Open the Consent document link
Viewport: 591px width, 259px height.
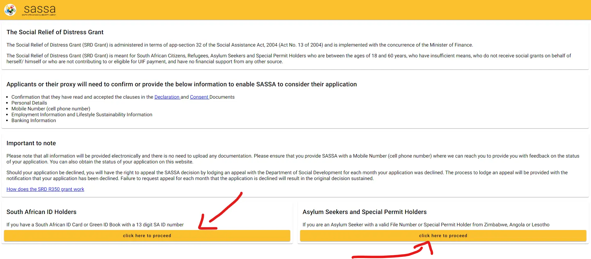199,97
